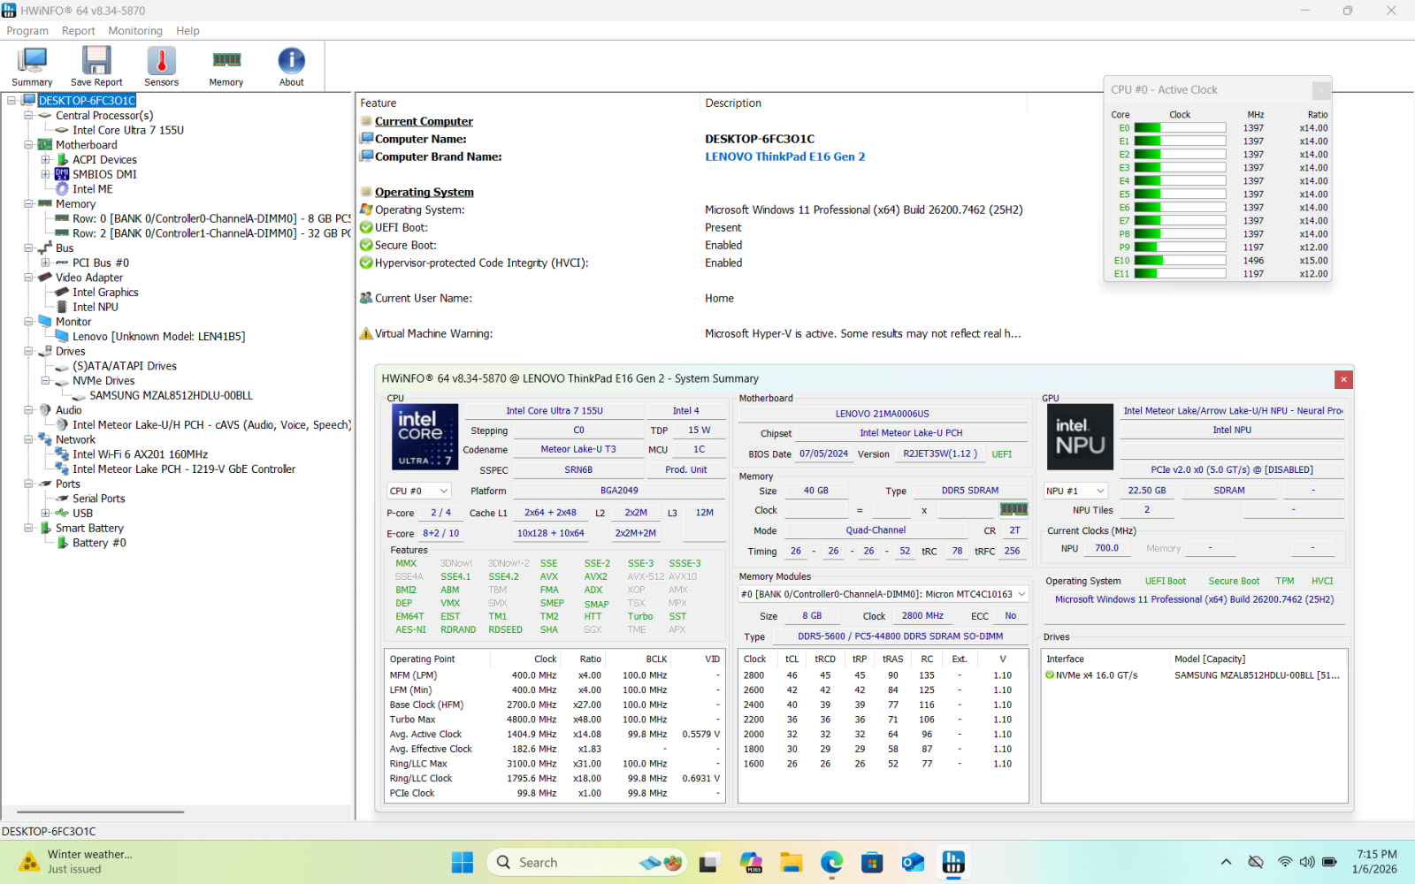The height and width of the screenshot is (884, 1415).
Task: Select Serial Ports in the tree
Action: 99,499
